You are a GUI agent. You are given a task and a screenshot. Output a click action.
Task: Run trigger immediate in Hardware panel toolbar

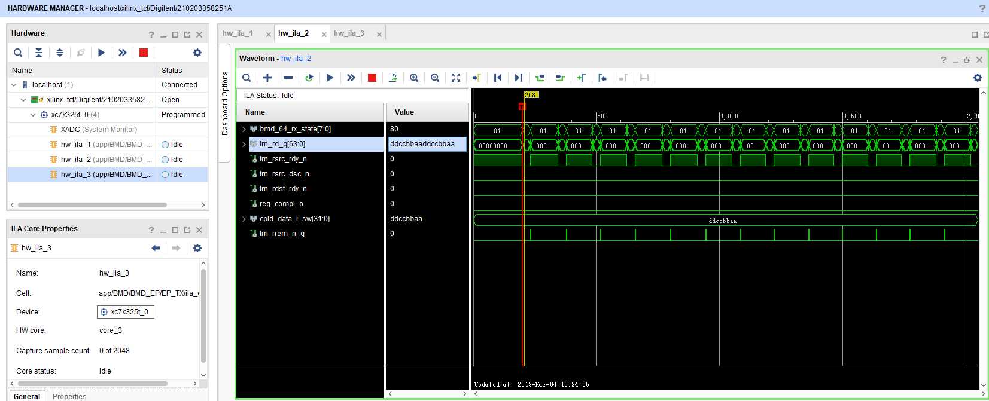coord(123,53)
